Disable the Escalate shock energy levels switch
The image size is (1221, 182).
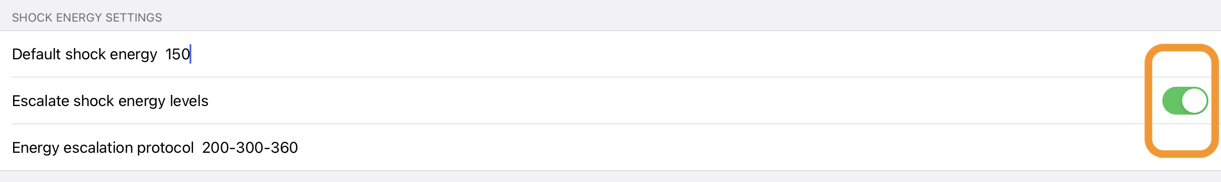coord(1184,100)
